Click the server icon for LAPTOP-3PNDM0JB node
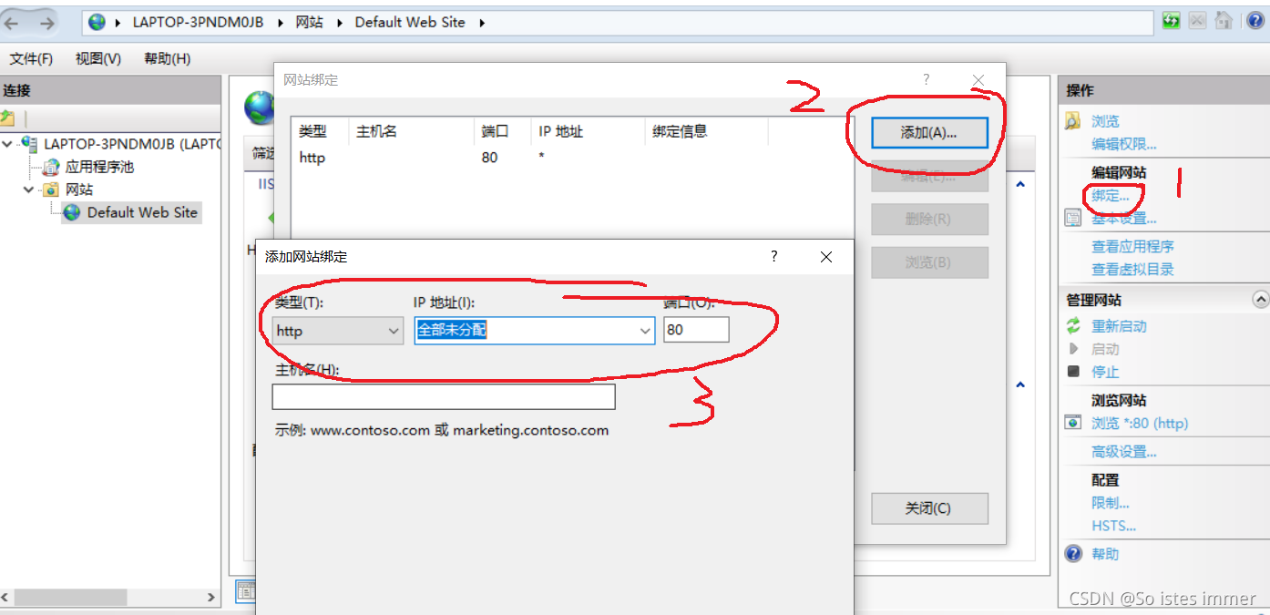Image resolution: width=1270 pixels, height=615 pixels. point(29,144)
